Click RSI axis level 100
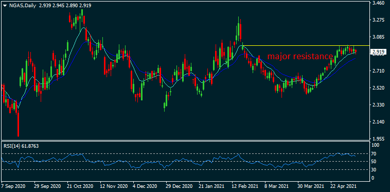Image resolution: width=390 pixels, height=192 pixels. 376,145
